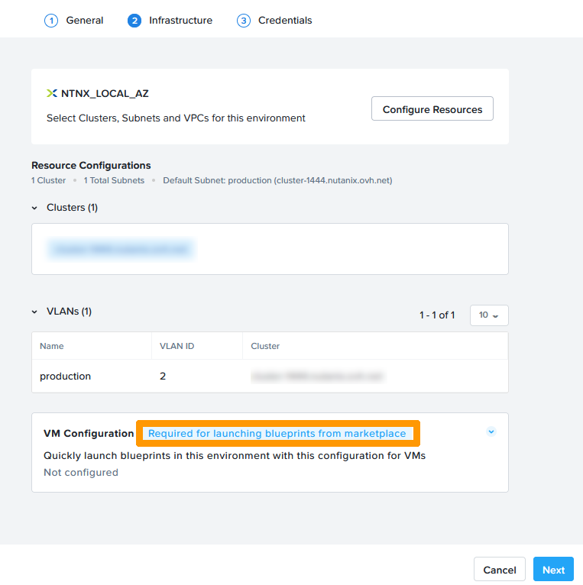
Task: Click the highlighted marketplace blueprints requirement text
Action: [x=277, y=434]
